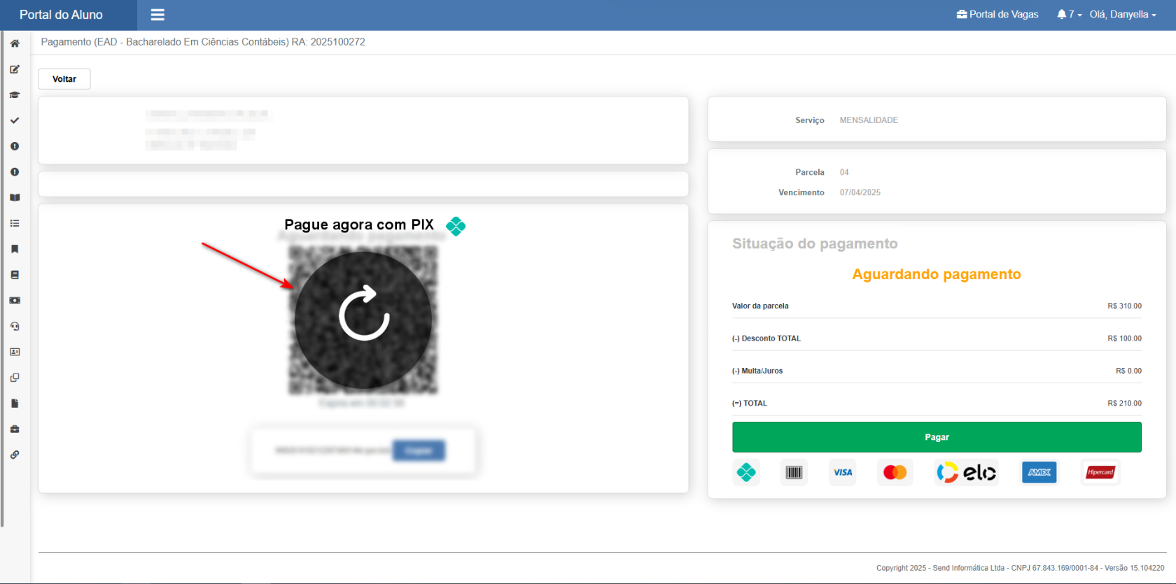Expand the 'Olá, Danyella' user menu

(1123, 14)
